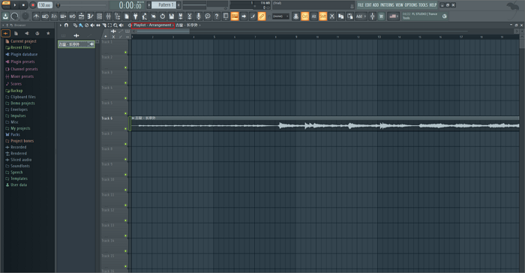Click the Playlist - Arrangement title
This screenshot has width=525, height=273.
[153, 25]
